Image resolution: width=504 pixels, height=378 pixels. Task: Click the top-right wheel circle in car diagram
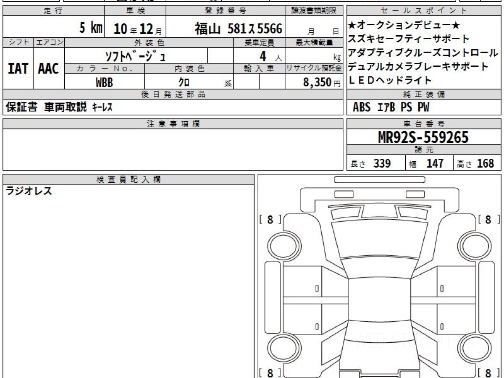475,245
